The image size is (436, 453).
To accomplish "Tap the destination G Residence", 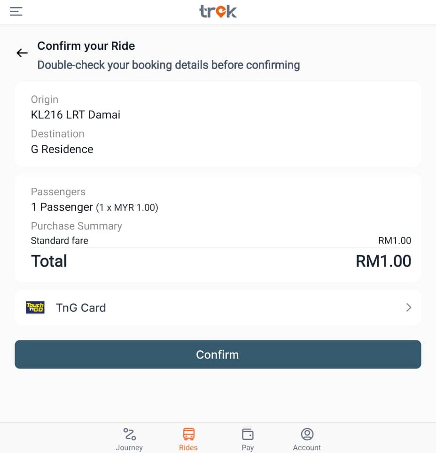I will (62, 149).
